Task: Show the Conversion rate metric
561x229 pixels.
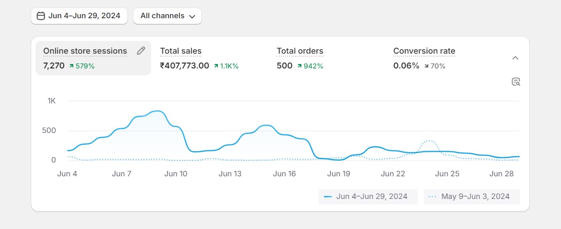Action: (424, 51)
